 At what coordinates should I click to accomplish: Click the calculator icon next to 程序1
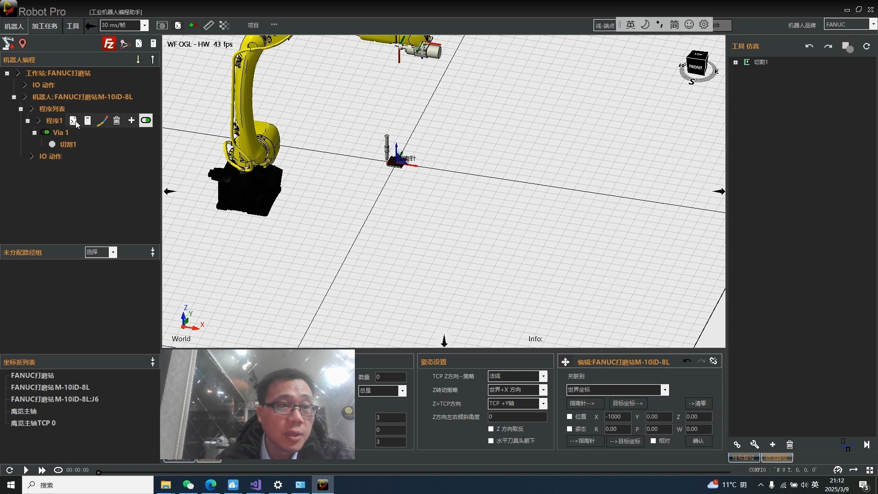pos(87,120)
